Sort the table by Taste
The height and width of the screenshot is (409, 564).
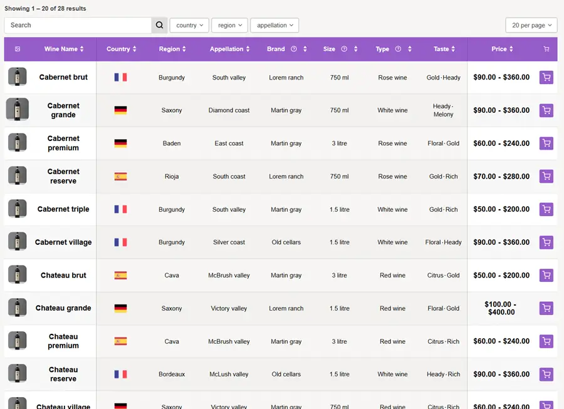point(444,49)
